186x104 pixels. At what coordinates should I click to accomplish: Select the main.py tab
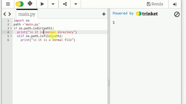click(27, 14)
